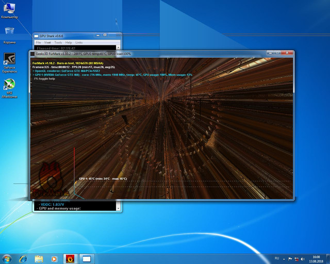Click the VDDC: 1.037V line in GPU Shark
330x264 pixels.
[52, 204]
